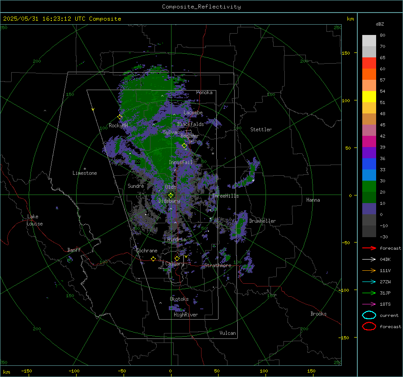Viewport: 403px width, 377px height.
Task: Click the Calgary city label
Action: (x=175, y=264)
